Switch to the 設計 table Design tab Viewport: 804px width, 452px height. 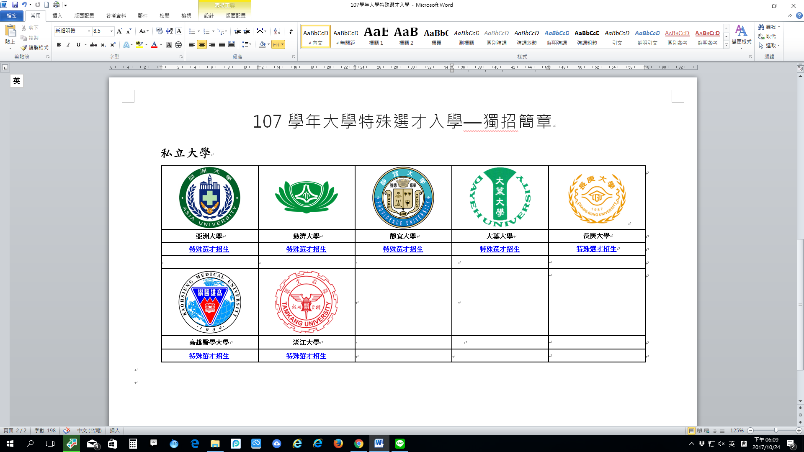pos(209,16)
